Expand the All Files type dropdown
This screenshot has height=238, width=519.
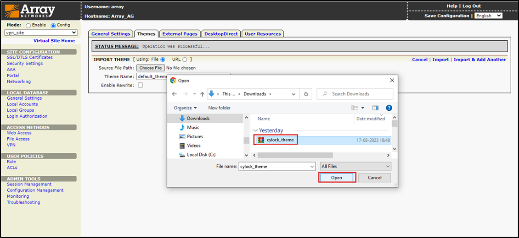355,166
